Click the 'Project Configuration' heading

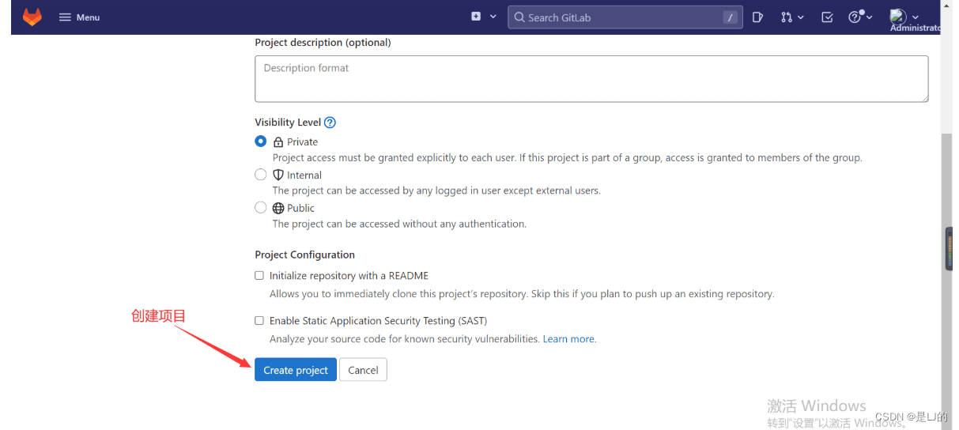304,255
